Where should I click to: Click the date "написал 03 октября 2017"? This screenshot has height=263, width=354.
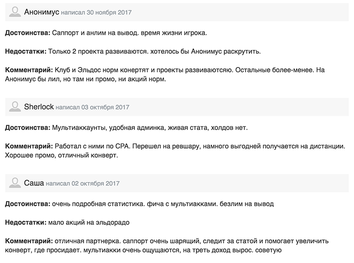pos(93,107)
